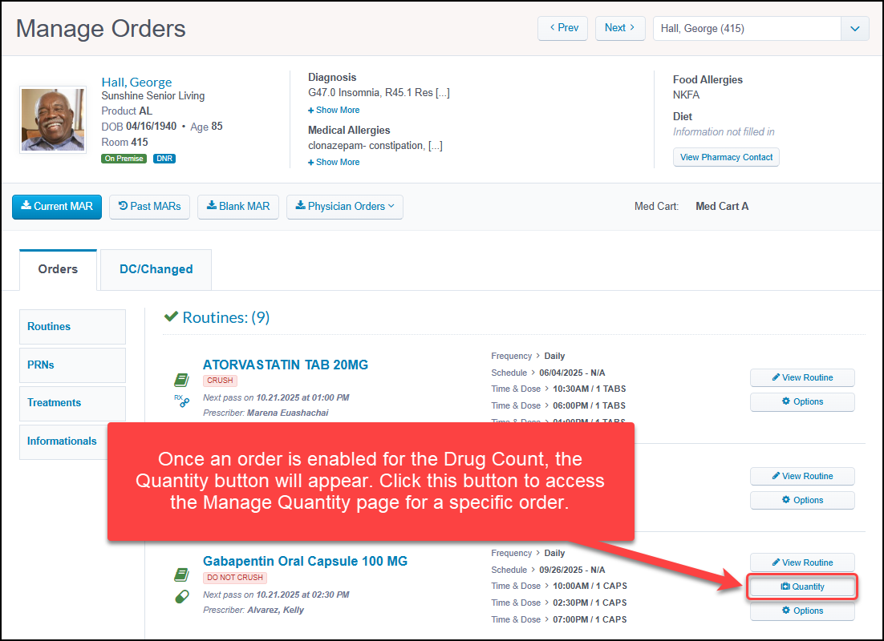Viewport: 884px width, 641px height.
Task: Click the green checkmark beside Routines
Action: (171, 316)
